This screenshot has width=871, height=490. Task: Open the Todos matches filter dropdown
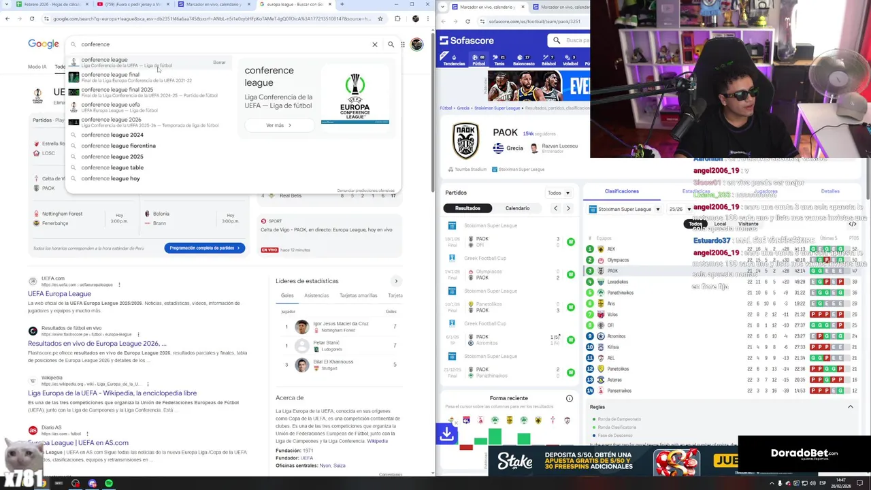pos(559,193)
